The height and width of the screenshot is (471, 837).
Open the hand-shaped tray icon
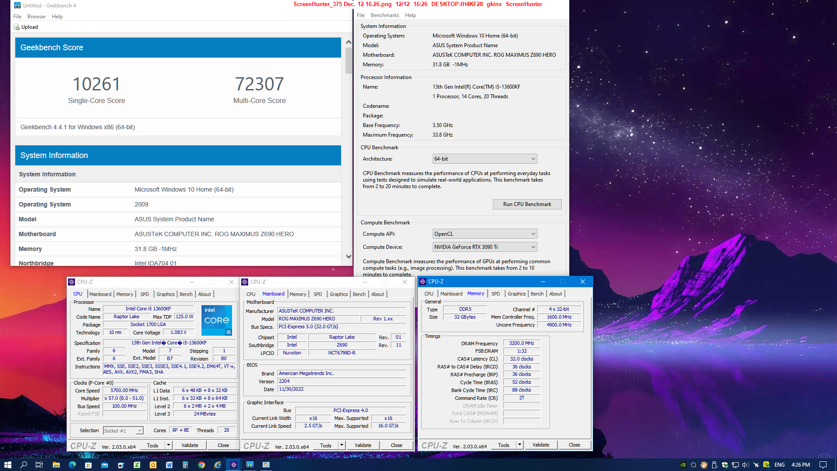point(704,465)
